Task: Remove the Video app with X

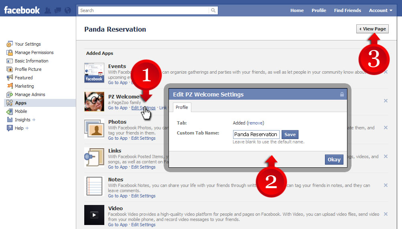Action: coord(386,214)
